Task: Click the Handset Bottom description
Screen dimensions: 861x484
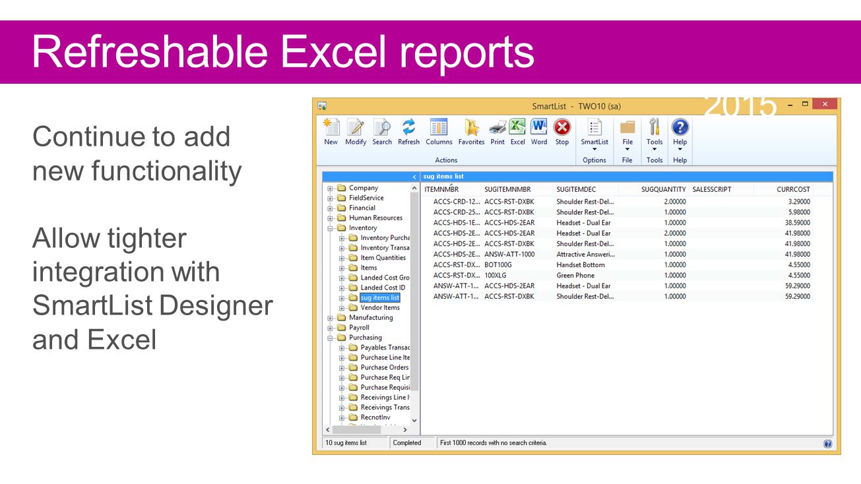Action: (x=581, y=265)
